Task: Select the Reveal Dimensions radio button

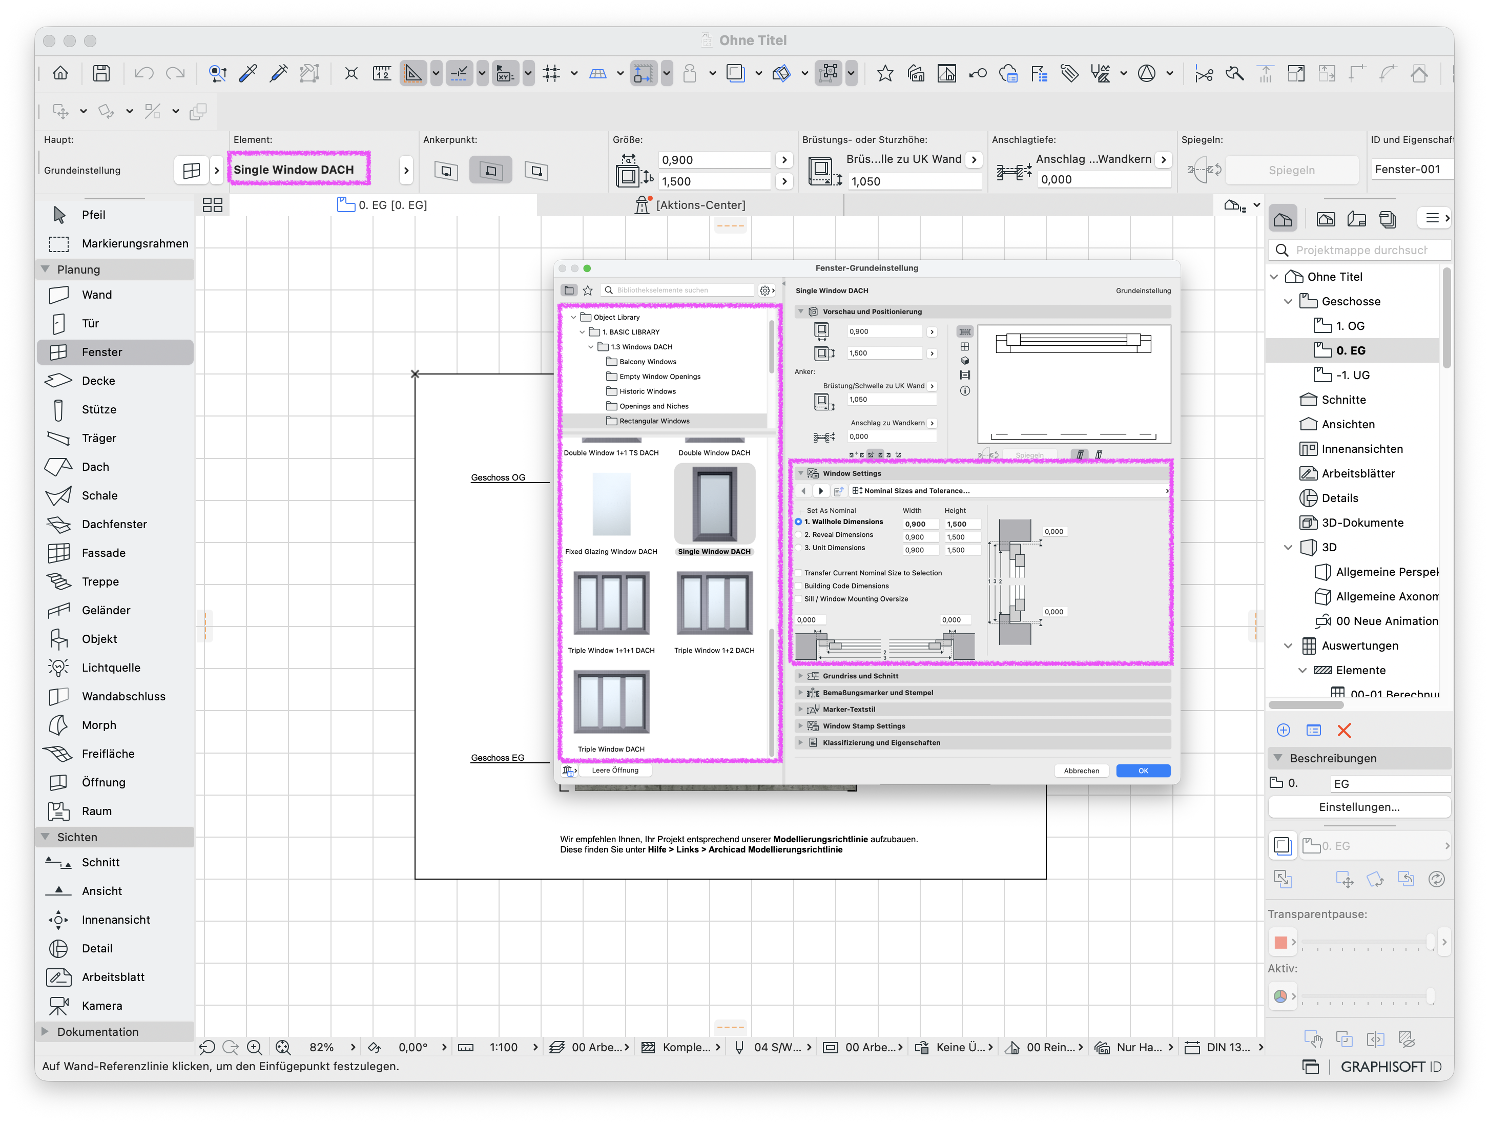Action: coord(799,535)
